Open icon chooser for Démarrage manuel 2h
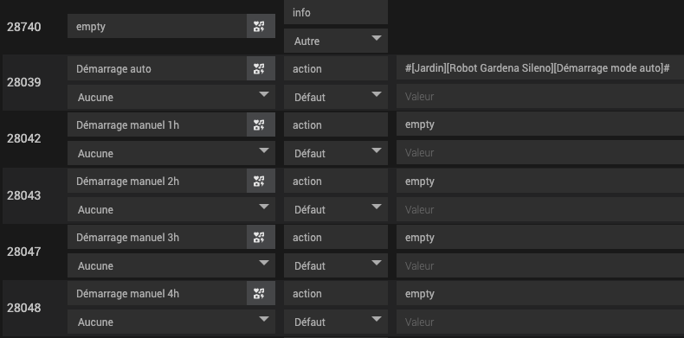This screenshot has height=338, width=684. (x=261, y=182)
